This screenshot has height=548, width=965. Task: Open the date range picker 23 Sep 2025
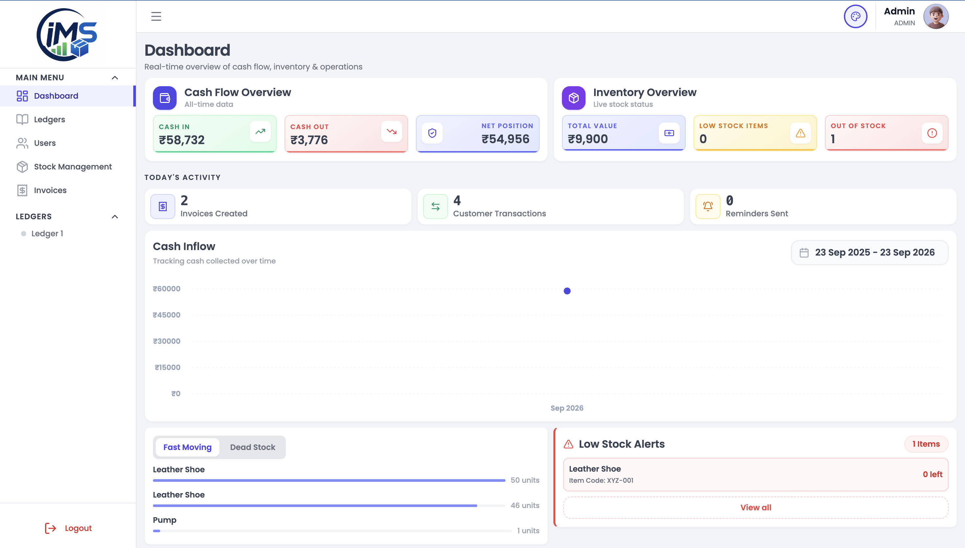869,253
